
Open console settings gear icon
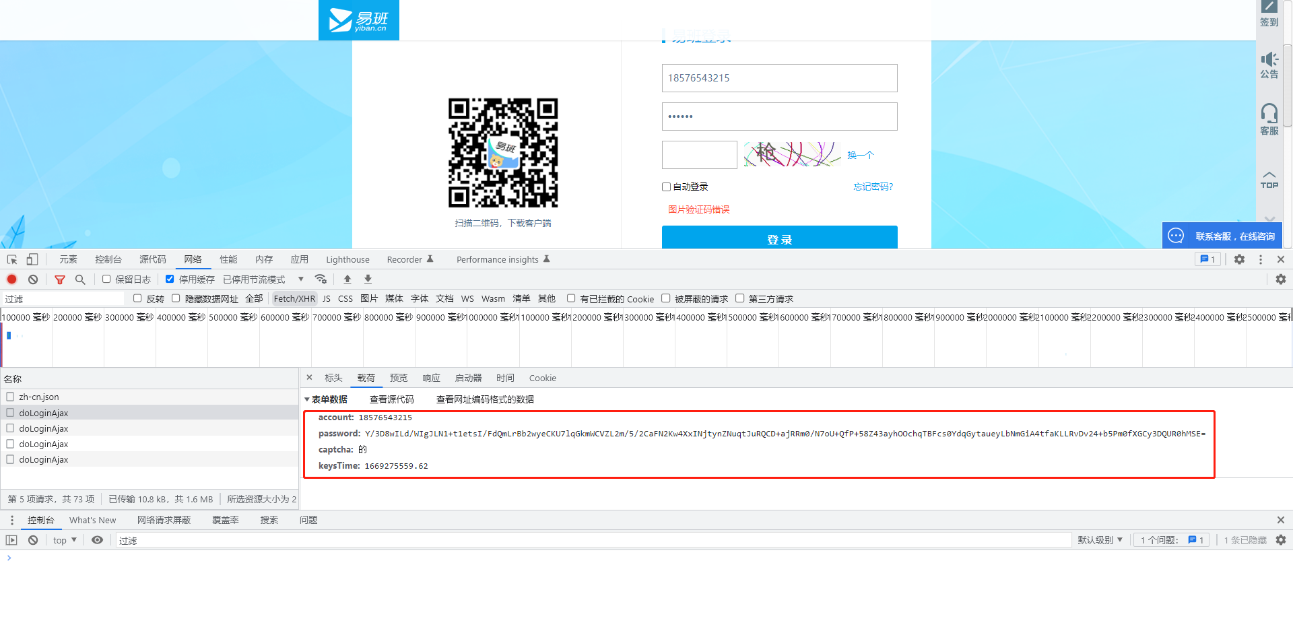[1280, 540]
